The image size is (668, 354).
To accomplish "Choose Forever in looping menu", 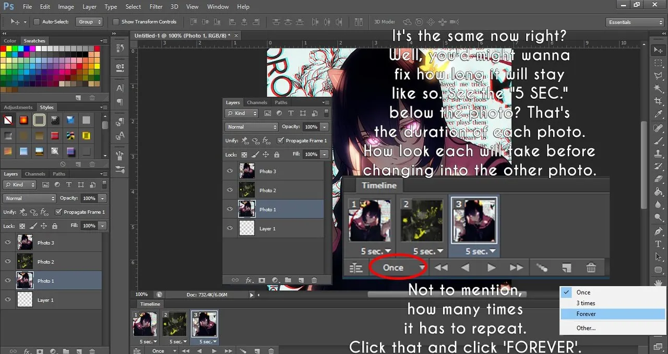I will (613, 314).
